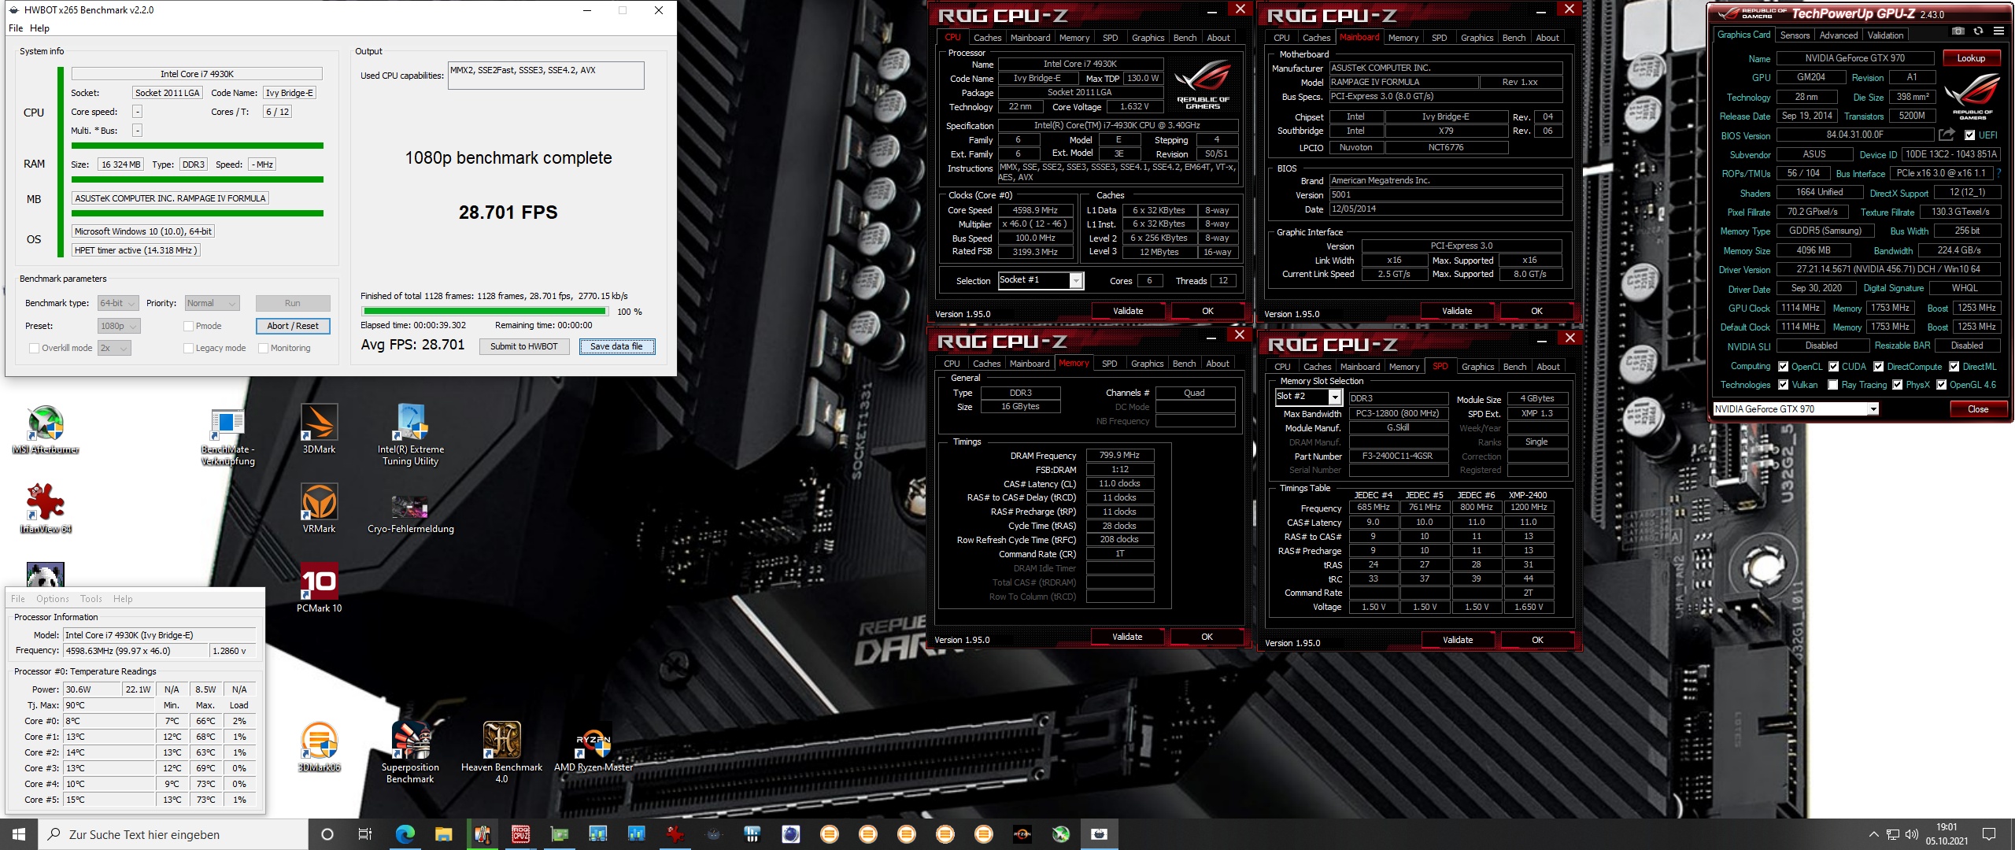Open the notification center icon
The image size is (2015, 850).
coord(1988,834)
